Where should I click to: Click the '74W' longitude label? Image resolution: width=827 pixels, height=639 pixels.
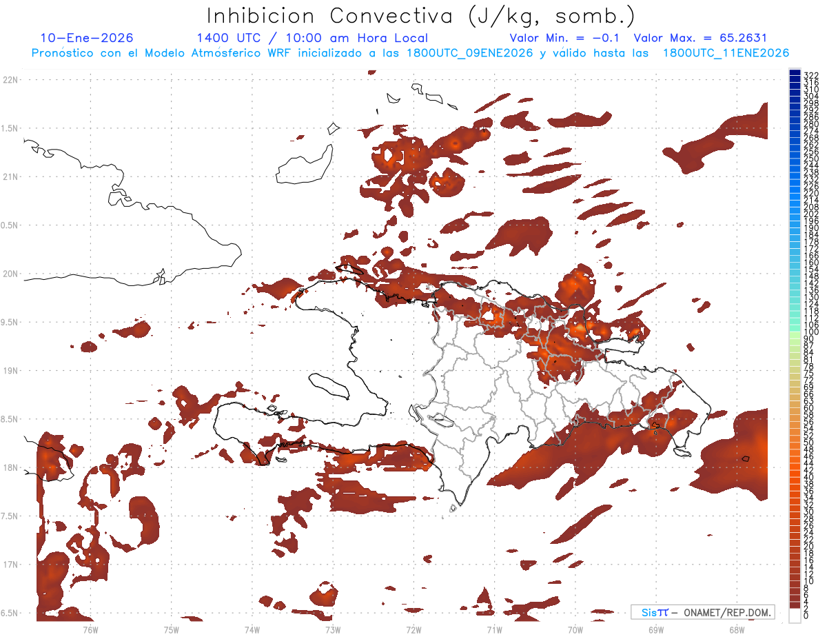point(252,629)
